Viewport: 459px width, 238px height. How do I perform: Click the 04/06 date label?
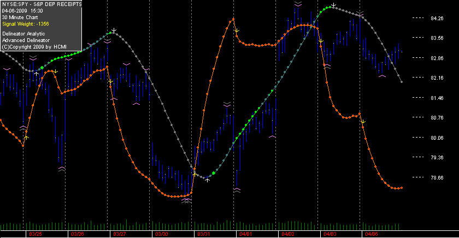click(372, 234)
